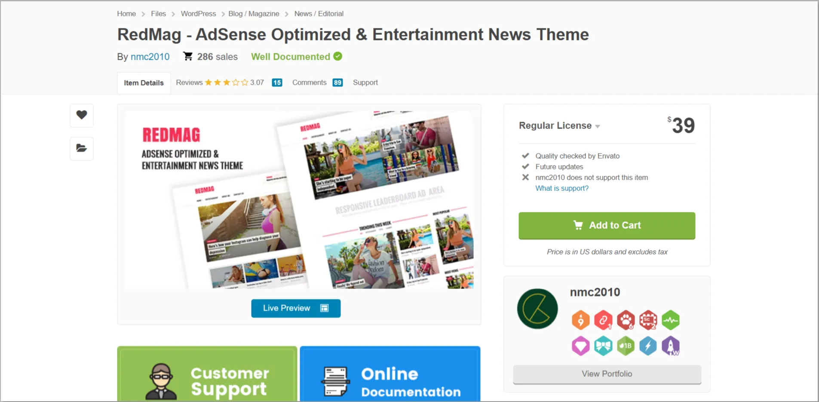Click the Online Documentation banner
The height and width of the screenshot is (402, 819).
tap(390, 374)
